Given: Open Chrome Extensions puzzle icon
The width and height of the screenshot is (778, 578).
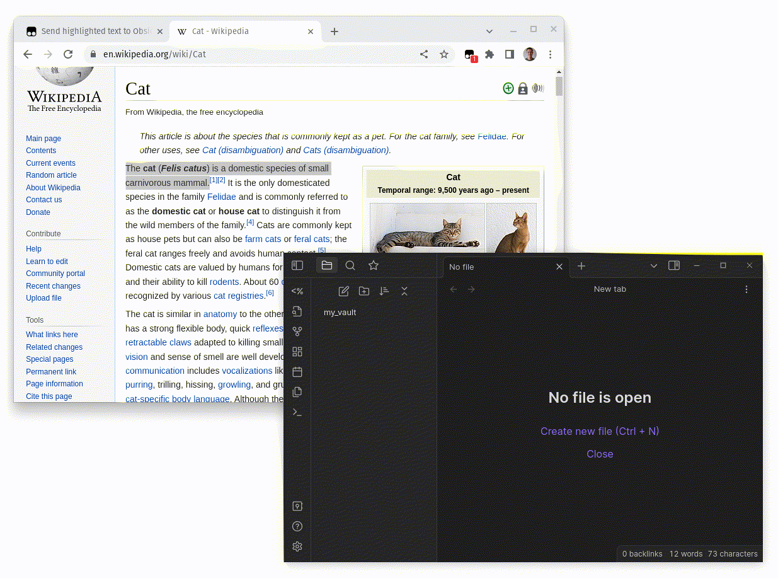Looking at the screenshot, I should pos(489,54).
